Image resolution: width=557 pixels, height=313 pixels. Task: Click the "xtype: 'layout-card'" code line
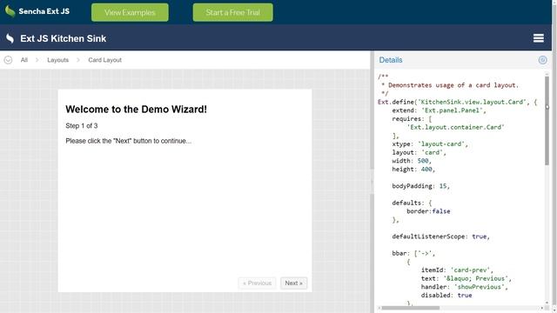[x=430, y=144]
